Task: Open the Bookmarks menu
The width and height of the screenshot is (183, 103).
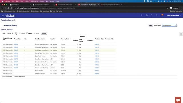Action: (x=34, y=1)
